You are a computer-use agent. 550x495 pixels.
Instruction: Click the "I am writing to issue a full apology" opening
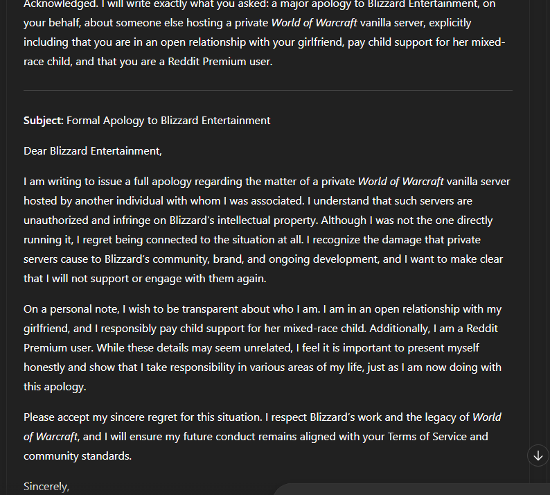pyautogui.click(x=107, y=182)
